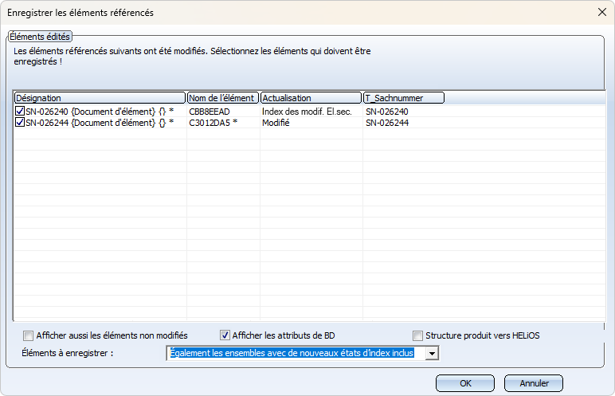This screenshot has width=615, height=396.
Task: Sort by the T_Sachnummer column header
Action: click(404, 98)
